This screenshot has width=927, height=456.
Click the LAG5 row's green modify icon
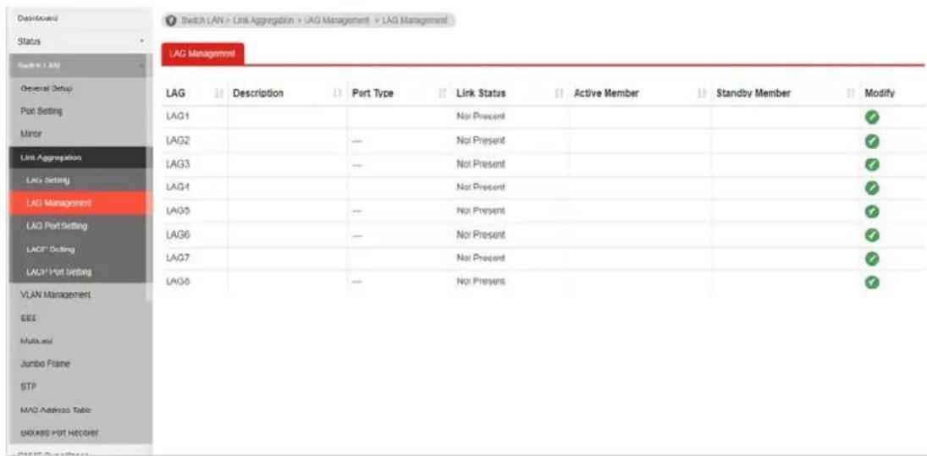pyautogui.click(x=871, y=212)
